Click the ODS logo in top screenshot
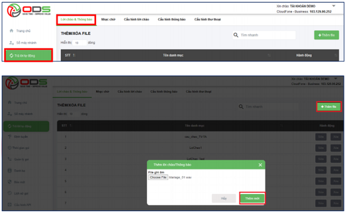The image size is (347, 213). (x=29, y=10)
